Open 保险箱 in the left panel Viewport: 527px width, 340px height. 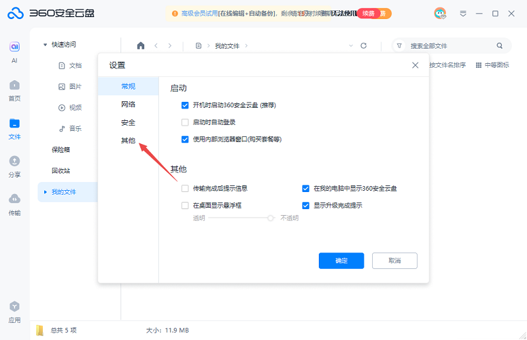61,150
